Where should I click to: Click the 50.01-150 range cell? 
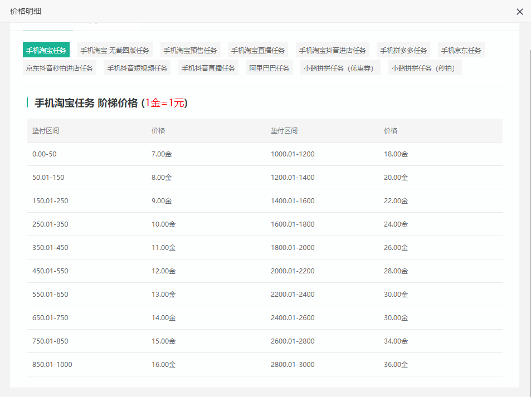[x=48, y=178]
